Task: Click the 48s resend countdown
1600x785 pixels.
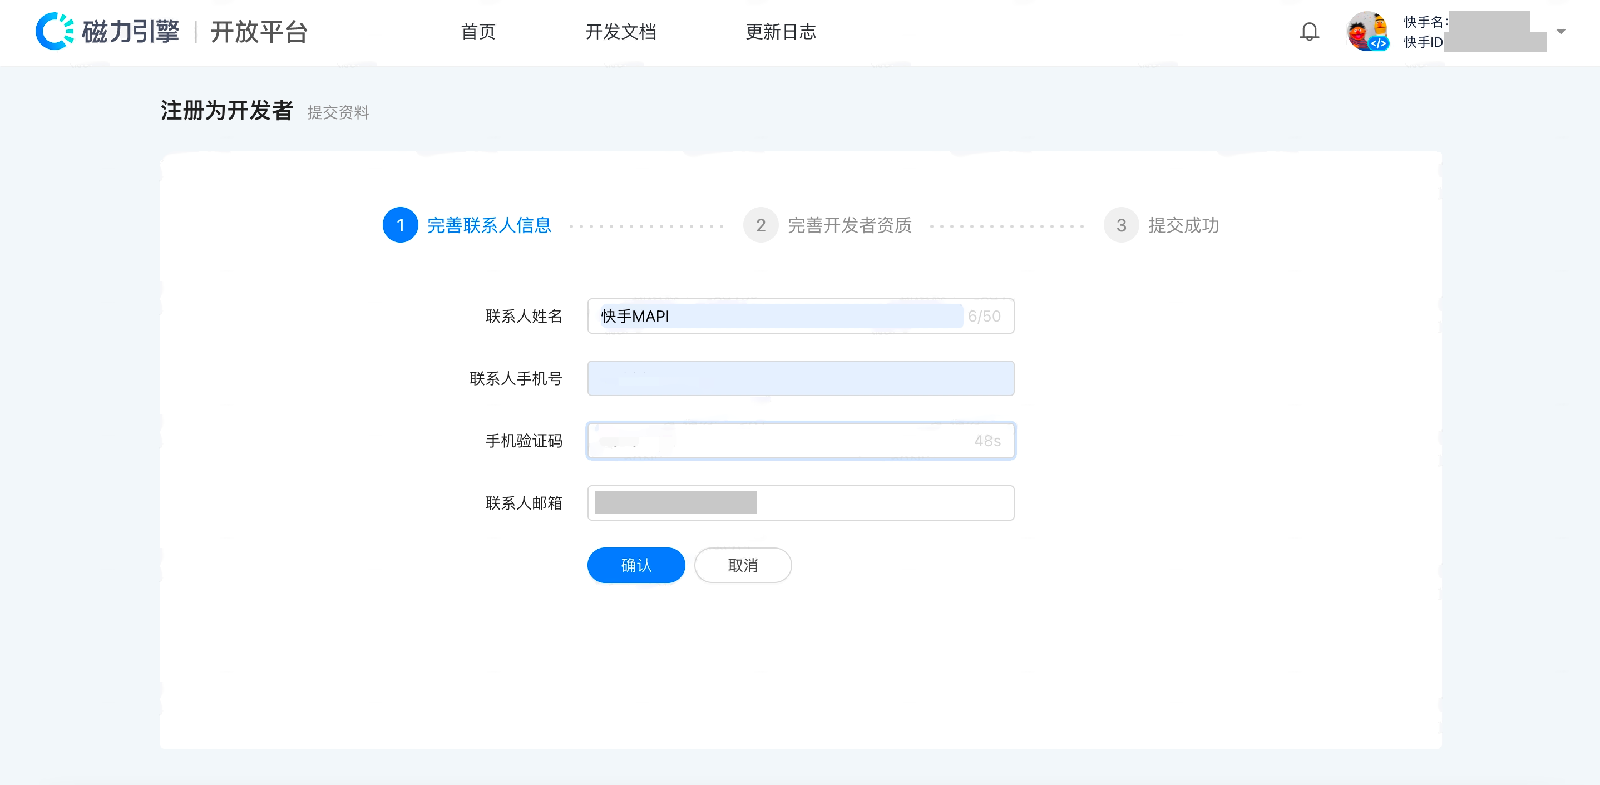Action: (x=987, y=440)
